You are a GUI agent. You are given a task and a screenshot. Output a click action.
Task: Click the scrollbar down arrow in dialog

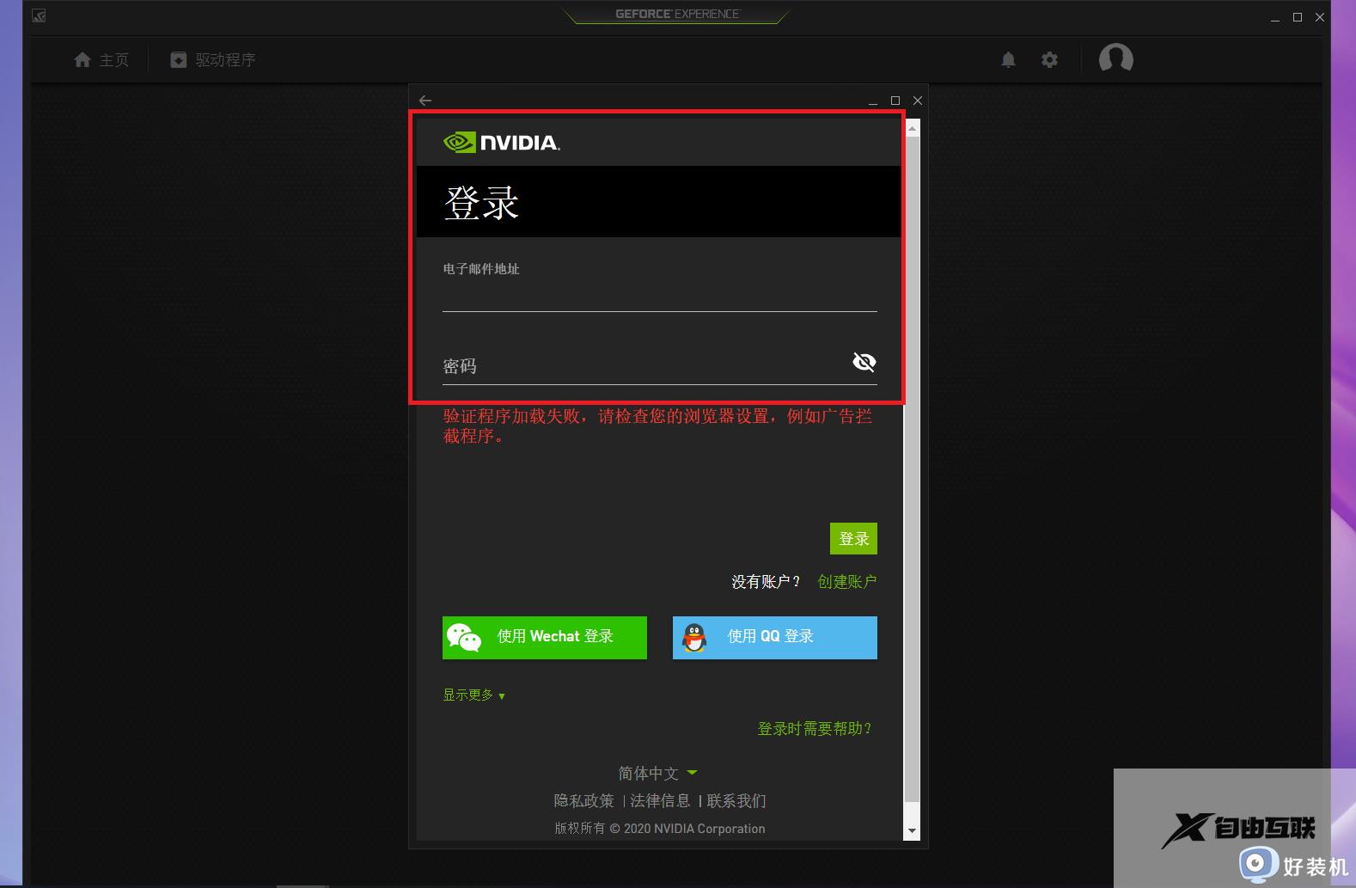coord(913,831)
